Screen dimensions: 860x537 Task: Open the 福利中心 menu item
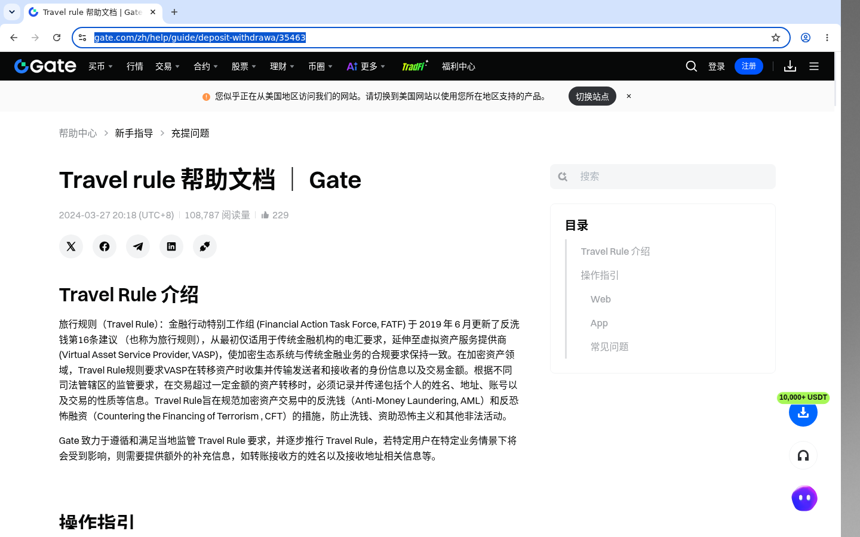459,66
